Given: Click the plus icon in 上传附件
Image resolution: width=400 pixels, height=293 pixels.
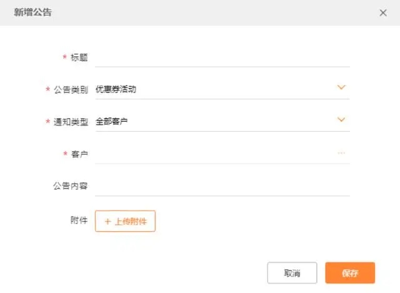Looking at the screenshot, I should point(107,221).
